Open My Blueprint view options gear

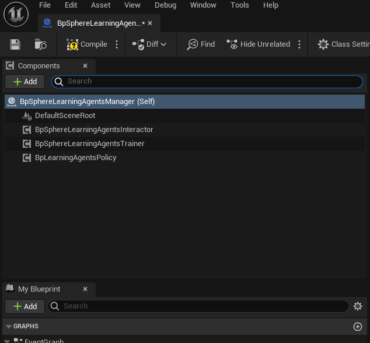click(358, 306)
